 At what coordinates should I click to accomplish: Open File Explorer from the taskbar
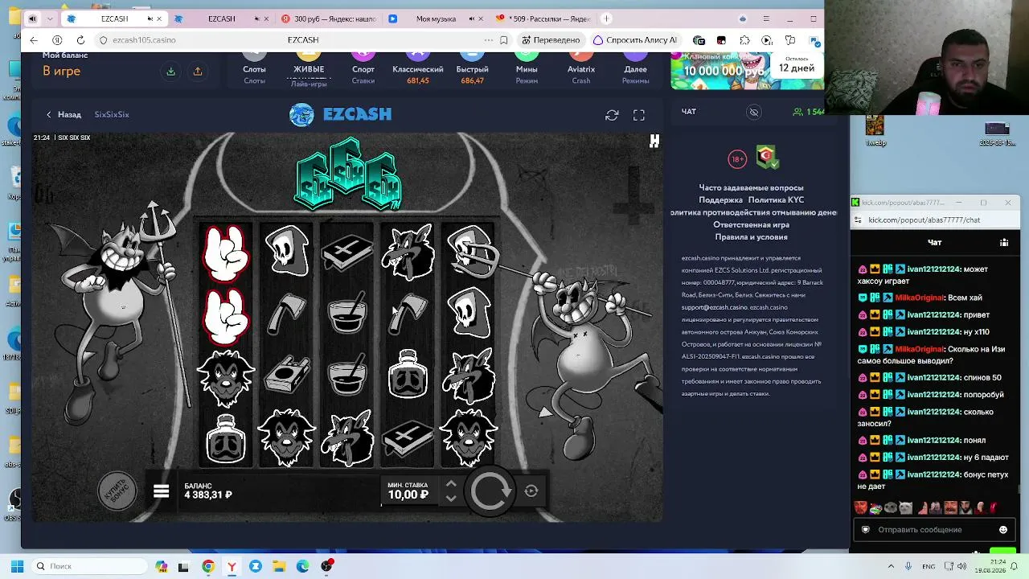point(279,566)
